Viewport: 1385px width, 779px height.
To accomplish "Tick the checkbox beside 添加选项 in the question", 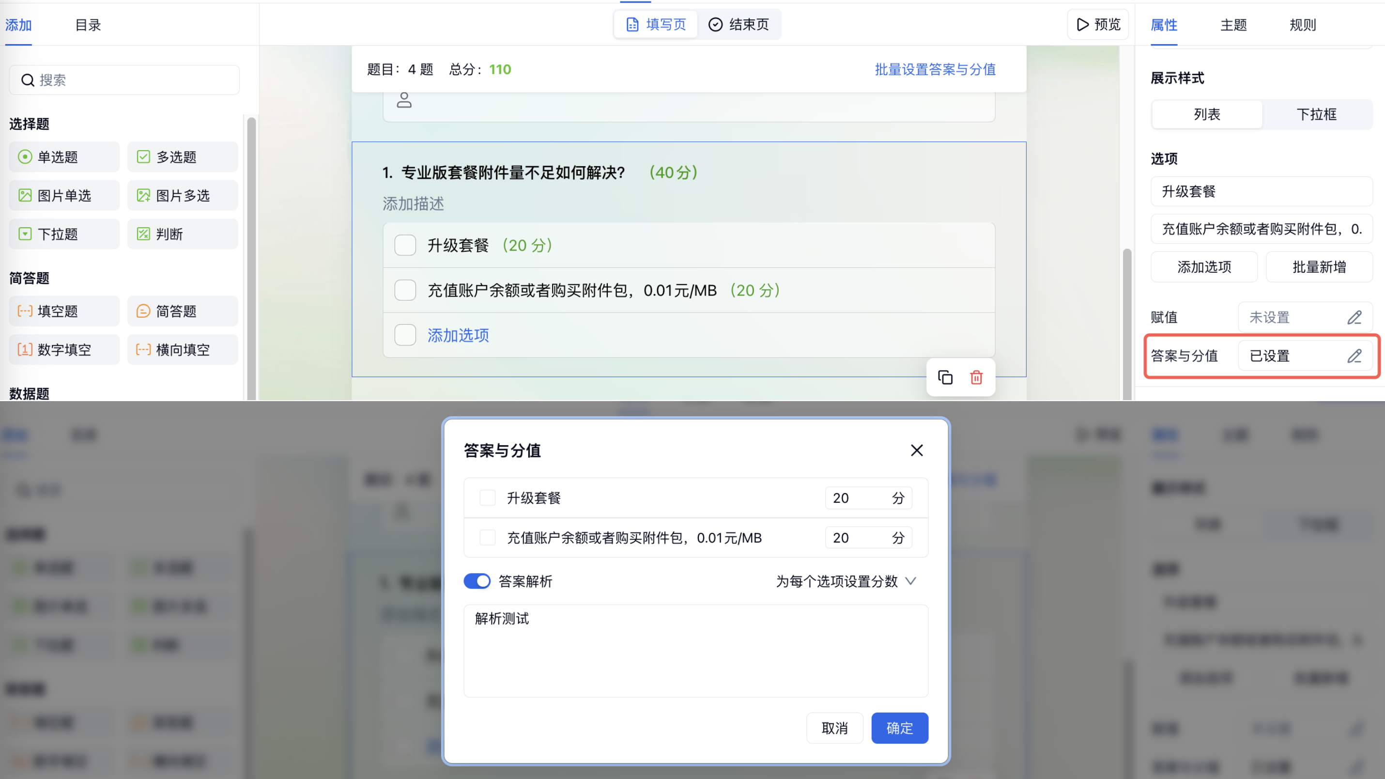I will [x=405, y=335].
